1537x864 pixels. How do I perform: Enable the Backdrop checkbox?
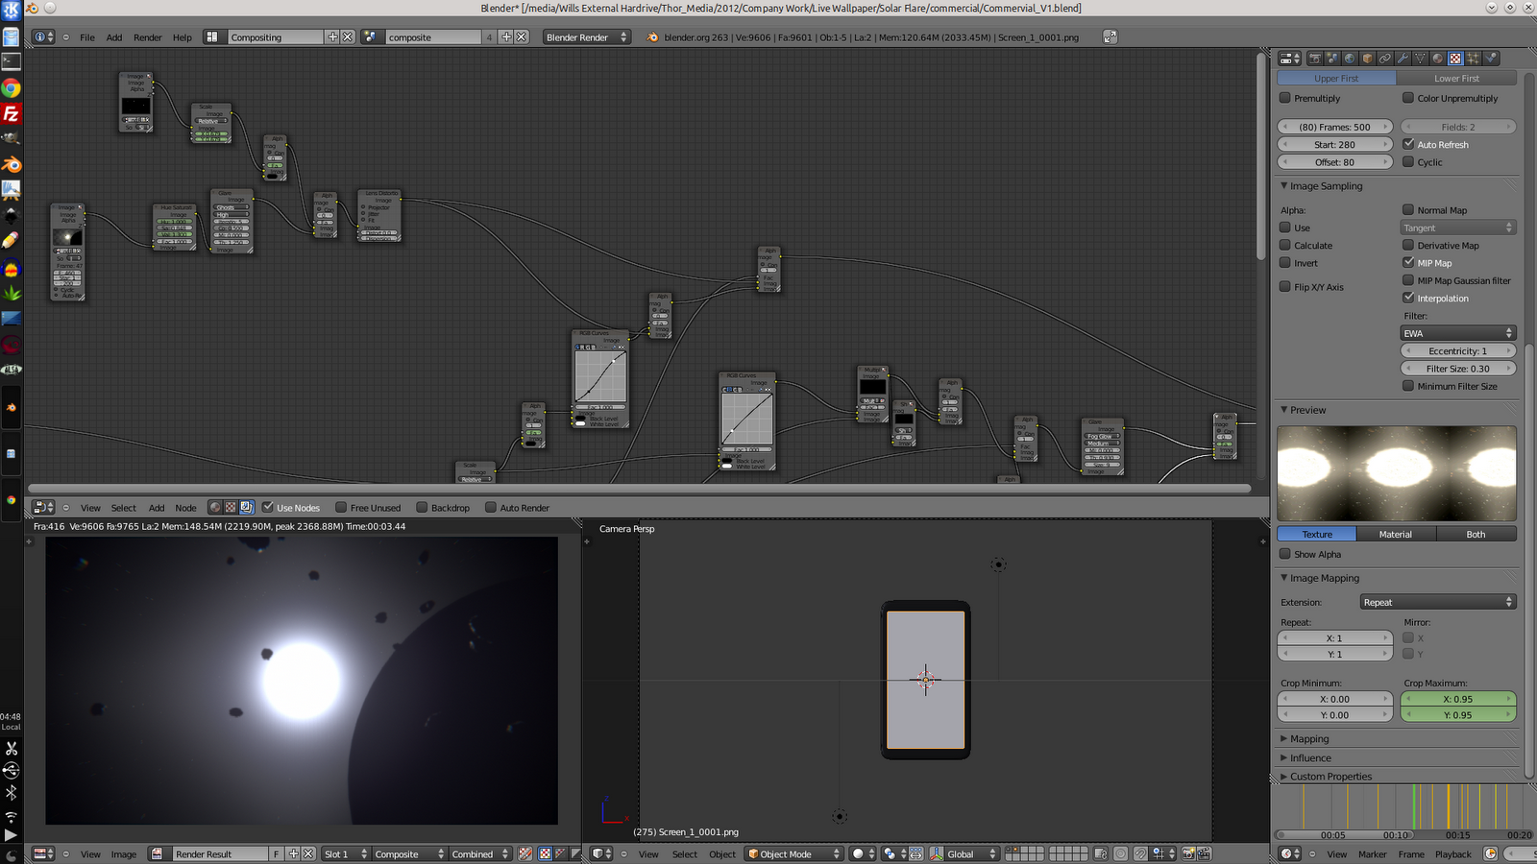(422, 508)
